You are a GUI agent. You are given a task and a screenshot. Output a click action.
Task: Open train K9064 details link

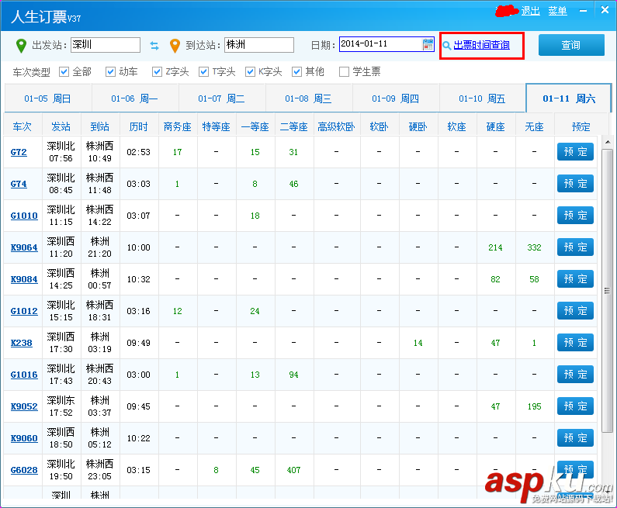click(x=24, y=247)
